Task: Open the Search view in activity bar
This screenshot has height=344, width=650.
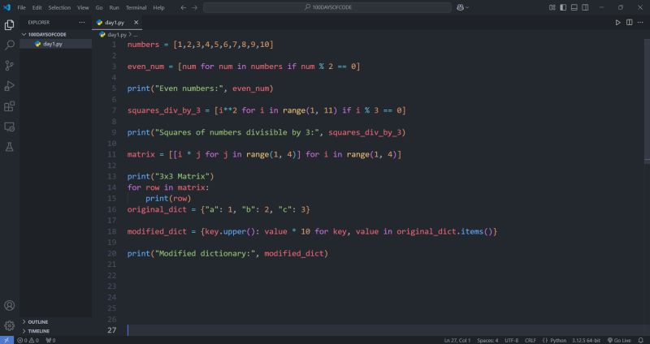Action: (x=10, y=45)
